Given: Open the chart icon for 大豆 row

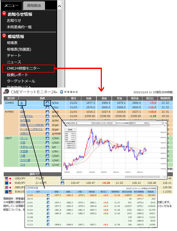Looking at the screenshot, I should 47,143.
